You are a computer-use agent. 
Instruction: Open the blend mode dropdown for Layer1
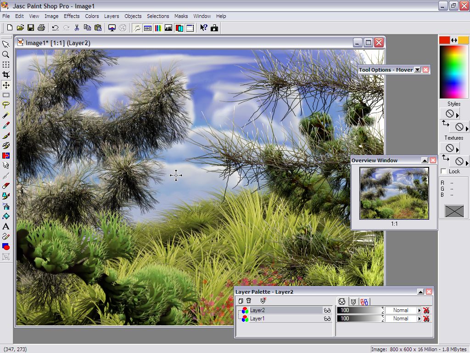[419, 319]
